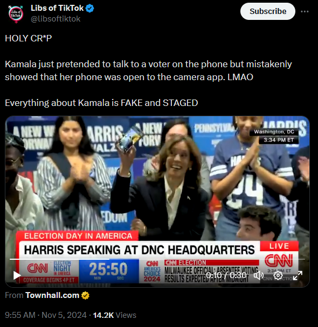Play the embedded CNN video
The height and width of the screenshot is (327, 318).
pos(17,275)
